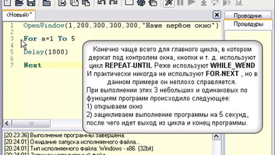The image size is (275, 155).
Task: Click "REPEAT-UNTIL" in the tooltip text
Action: 128,65
